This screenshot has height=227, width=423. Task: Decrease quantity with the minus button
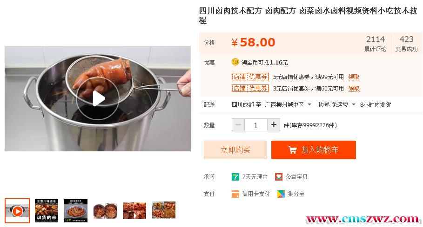pyautogui.click(x=238, y=125)
